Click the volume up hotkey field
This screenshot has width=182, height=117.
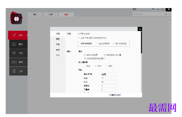pos(109,86)
